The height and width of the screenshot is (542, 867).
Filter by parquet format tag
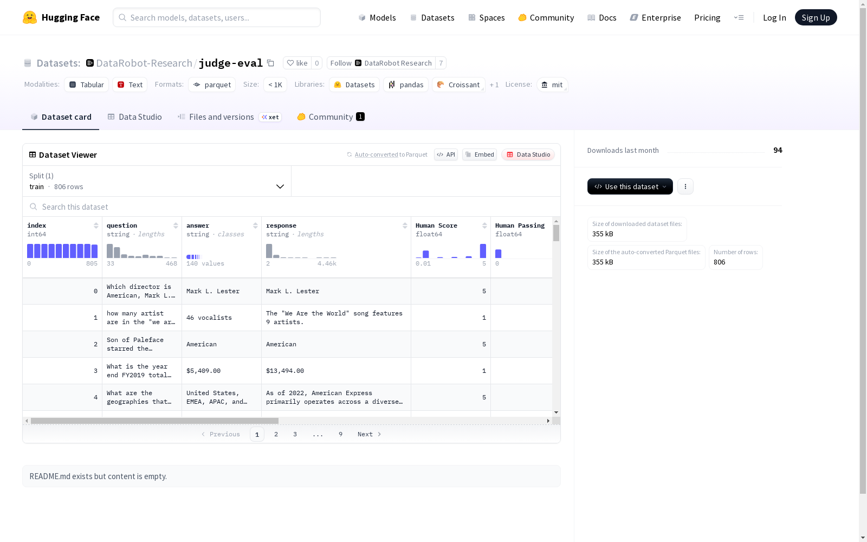(212, 85)
